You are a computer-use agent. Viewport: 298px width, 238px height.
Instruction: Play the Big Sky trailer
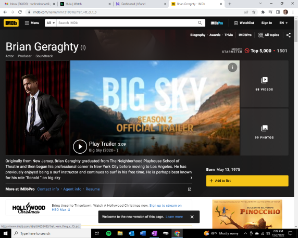pyautogui.click(x=80, y=146)
